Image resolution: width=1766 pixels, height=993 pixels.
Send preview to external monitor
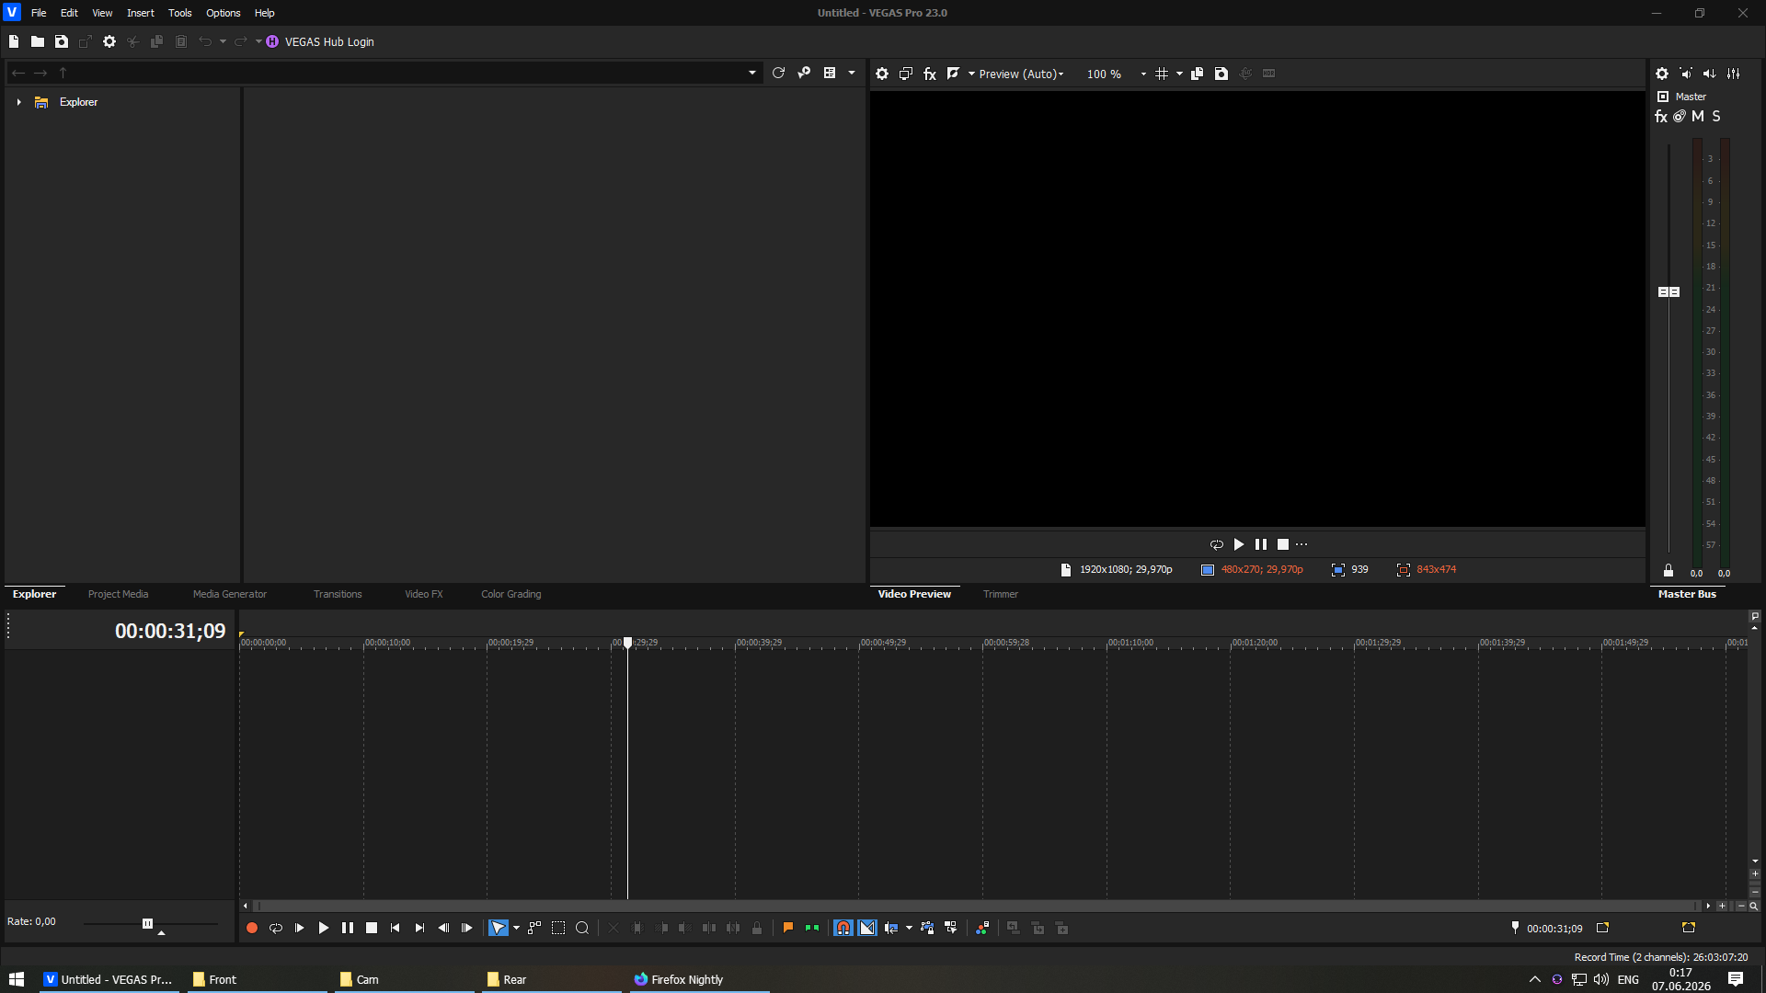click(906, 74)
